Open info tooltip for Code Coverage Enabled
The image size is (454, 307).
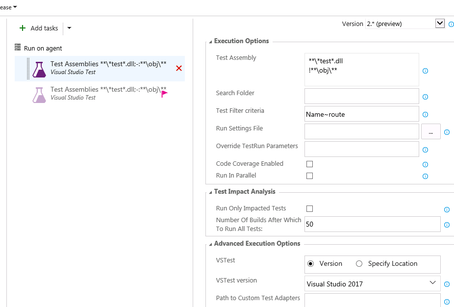pos(425,164)
